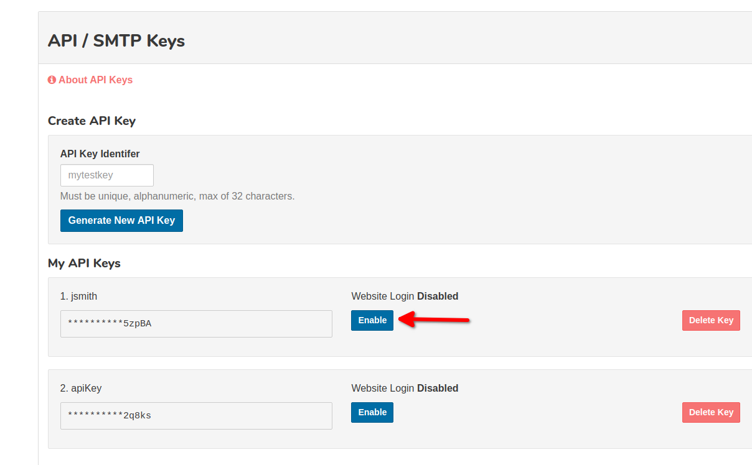Click the API Key Identifier input field
Image resolution: width=752 pixels, height=465 pixels.
coord(106,175)
